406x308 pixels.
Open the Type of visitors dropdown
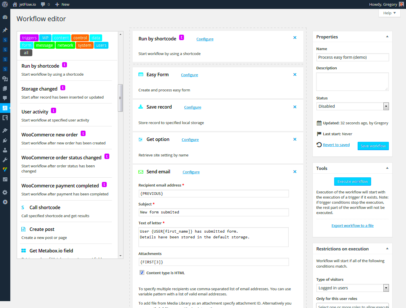(352, 288)
